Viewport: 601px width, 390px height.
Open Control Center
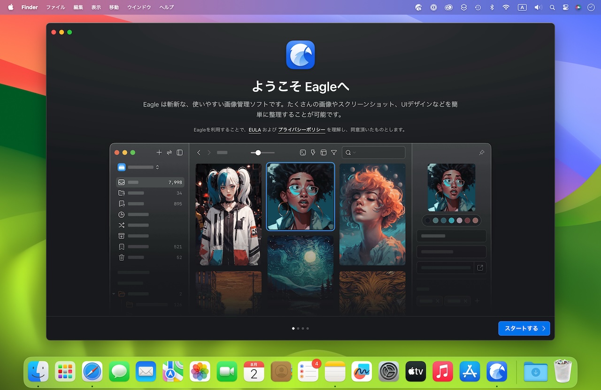tap(565, 7)
